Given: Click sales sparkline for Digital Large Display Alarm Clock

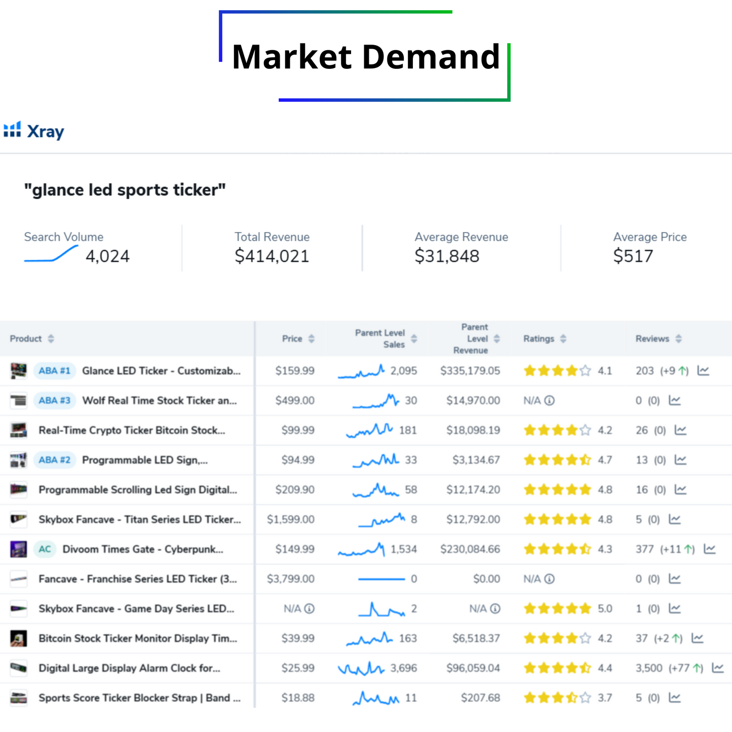Looking at the screenshot, I should point(361,669).
